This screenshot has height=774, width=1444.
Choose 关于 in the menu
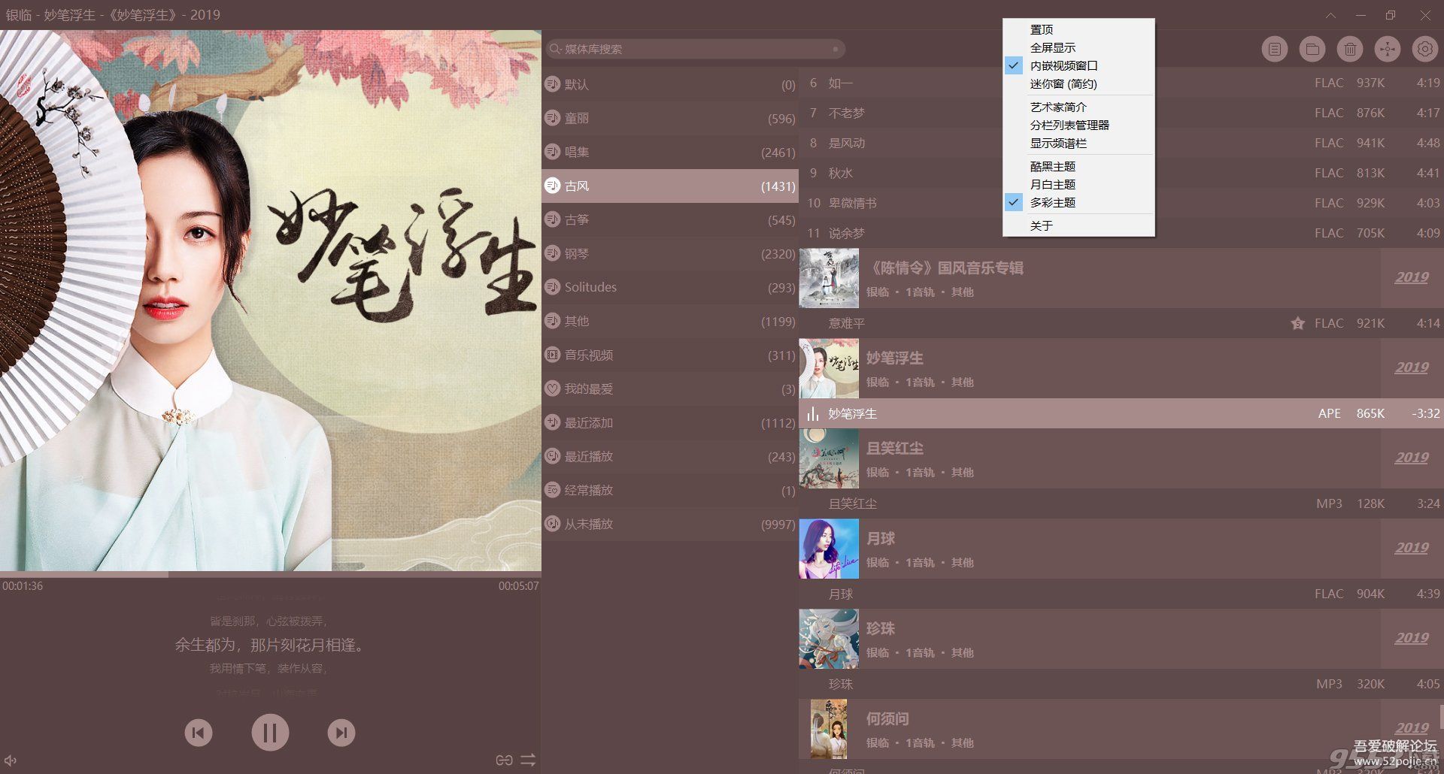point(1079,225)
